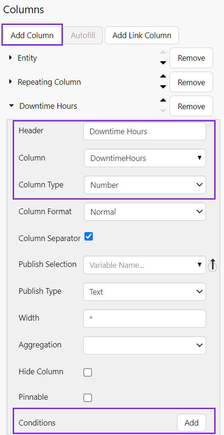The width and height of the screenshot is (224, 435).
Task: Remove the Entity column
Action: [191, 58]
